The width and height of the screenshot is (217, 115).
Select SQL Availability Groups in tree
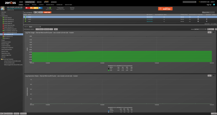(10, 29)
